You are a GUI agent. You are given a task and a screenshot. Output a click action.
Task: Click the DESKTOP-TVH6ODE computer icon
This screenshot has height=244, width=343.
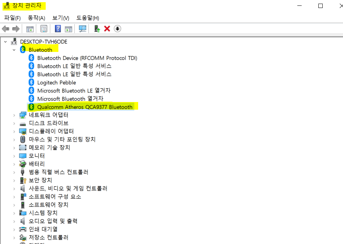(14, 41)
